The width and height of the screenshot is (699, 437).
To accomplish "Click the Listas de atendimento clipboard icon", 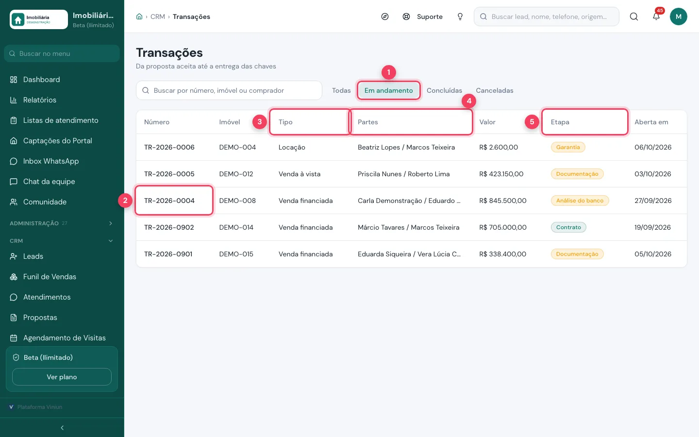I will (14, 120).
